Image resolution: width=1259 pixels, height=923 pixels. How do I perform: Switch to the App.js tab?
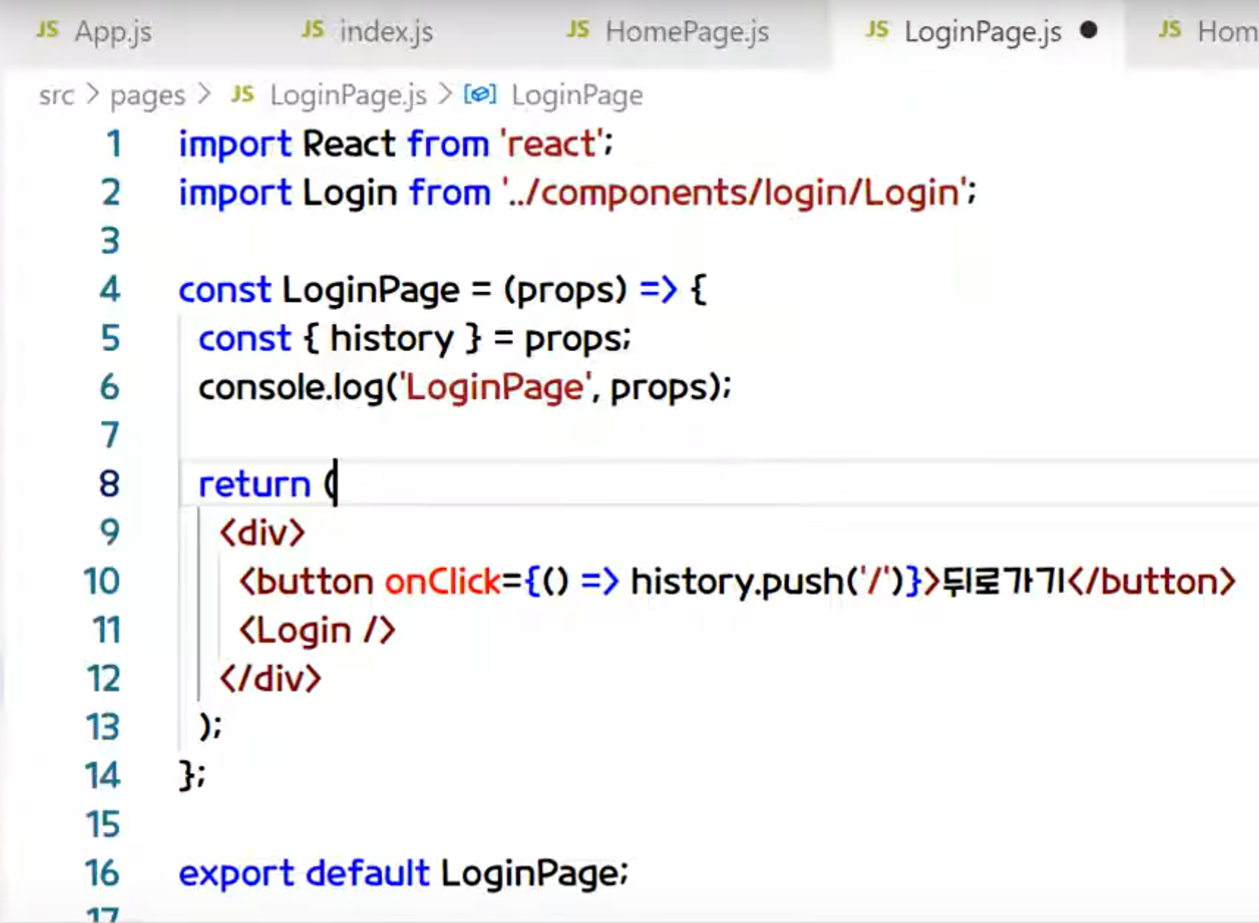click(x=113, y=32)
